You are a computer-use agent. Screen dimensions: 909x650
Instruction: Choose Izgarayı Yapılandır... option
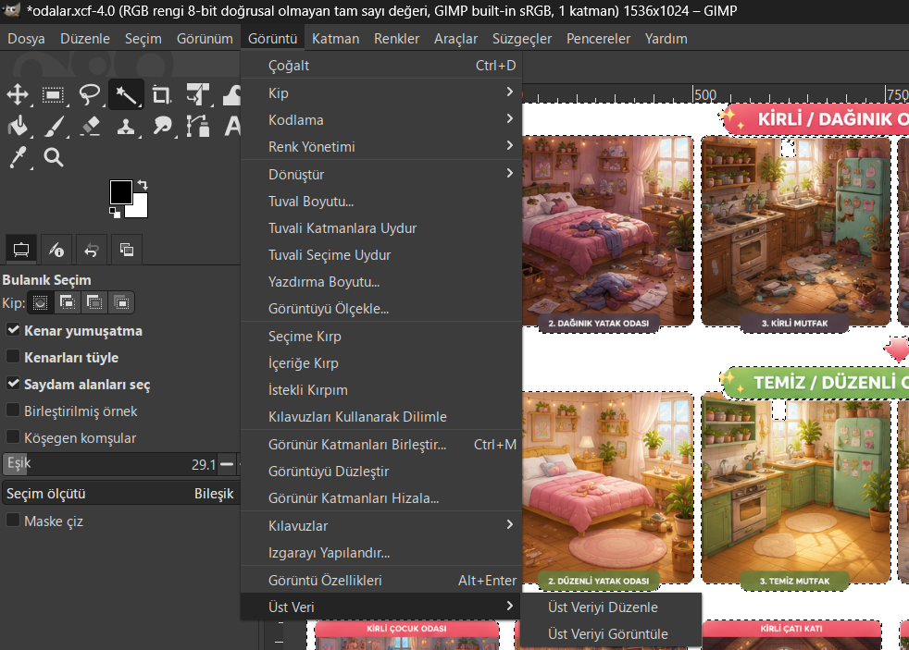pyautogui.click(x=380, y=552)
